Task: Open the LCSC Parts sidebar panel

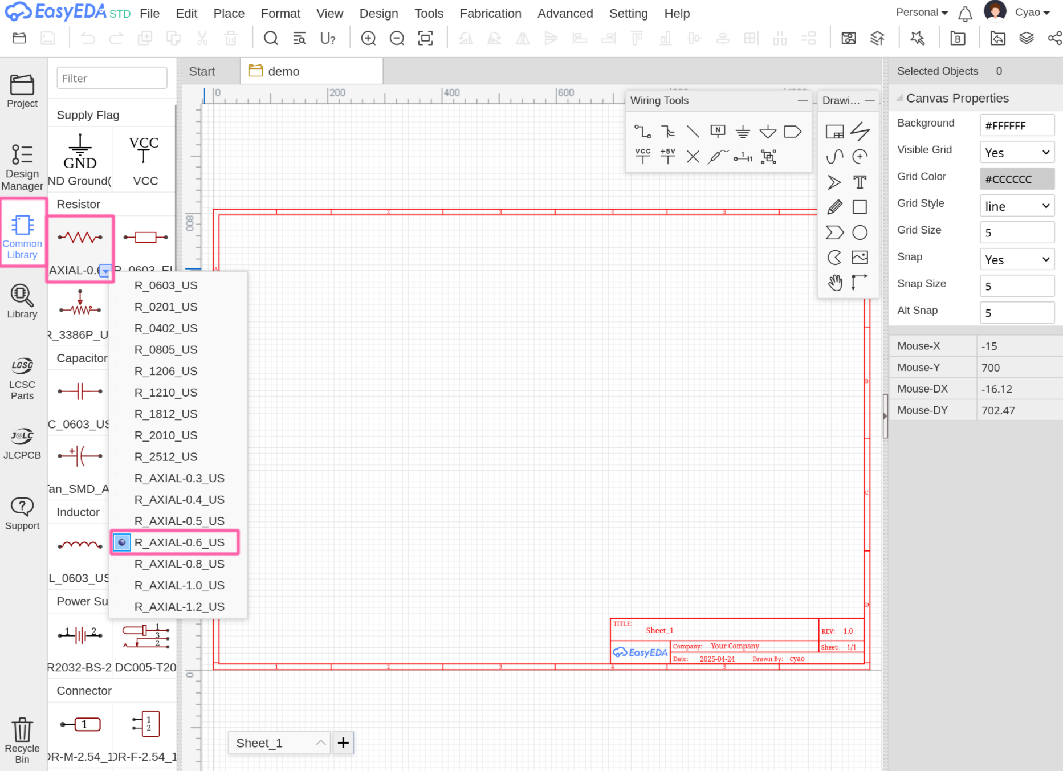Action: (x=22, y=378)
